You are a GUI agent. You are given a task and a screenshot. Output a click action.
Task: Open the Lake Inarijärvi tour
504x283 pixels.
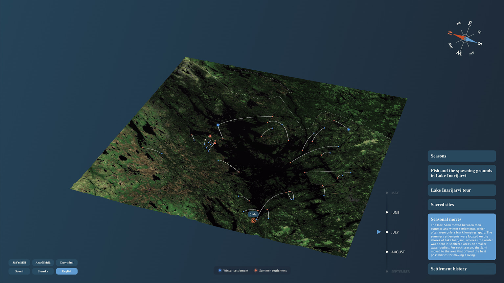[461, 190]
